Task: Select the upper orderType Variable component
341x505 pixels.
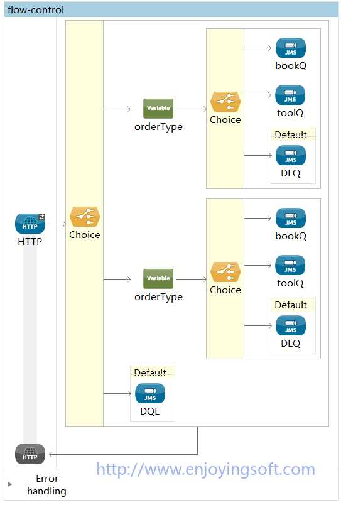Action: pyautogui.click(x=158, y=109)
